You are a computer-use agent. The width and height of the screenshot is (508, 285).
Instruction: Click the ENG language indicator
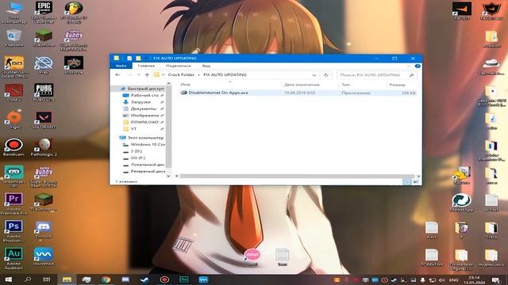point(453,280)
